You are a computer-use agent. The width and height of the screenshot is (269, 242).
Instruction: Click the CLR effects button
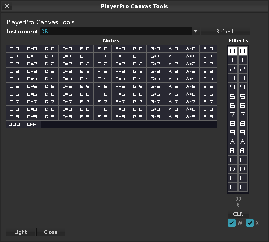click(238, 214)
